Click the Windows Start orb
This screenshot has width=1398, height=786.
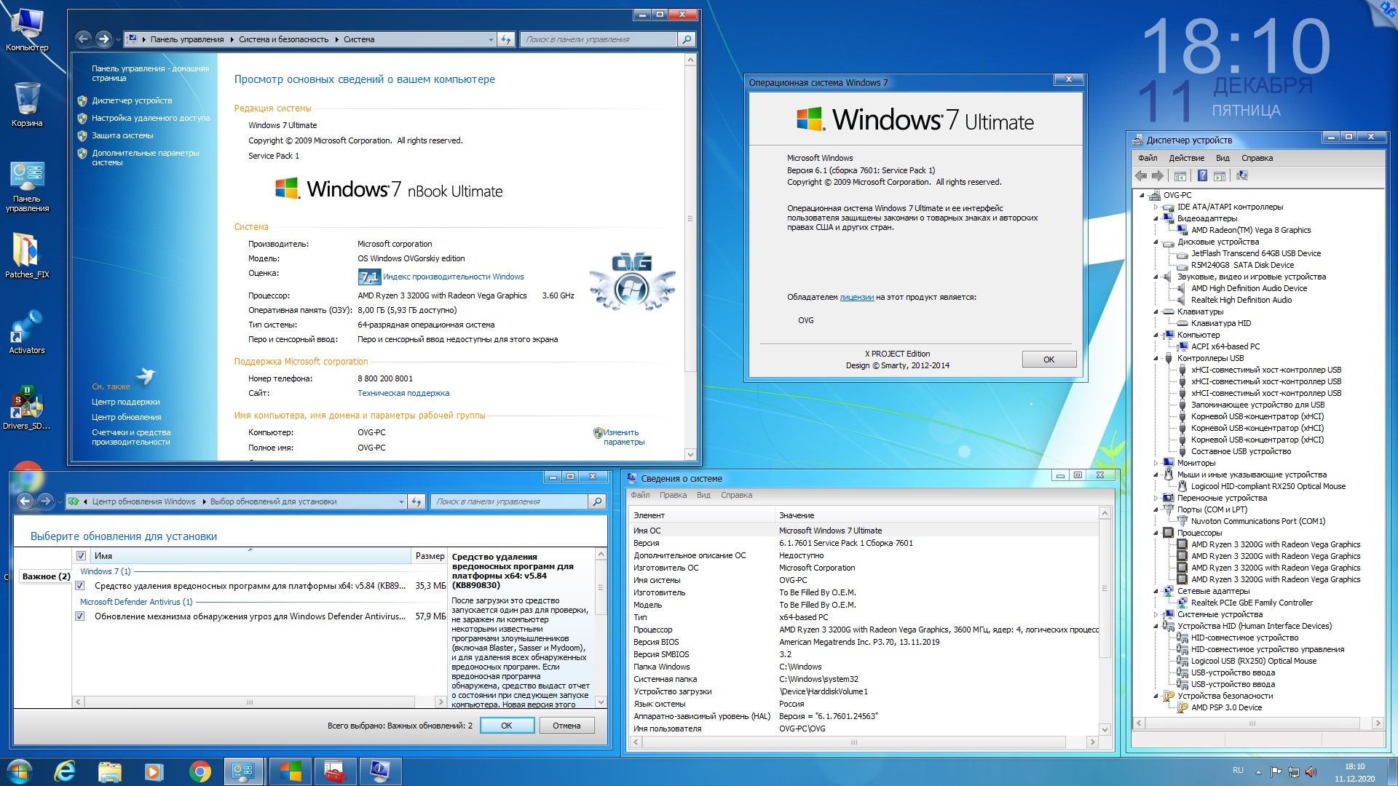pos(19,771)
